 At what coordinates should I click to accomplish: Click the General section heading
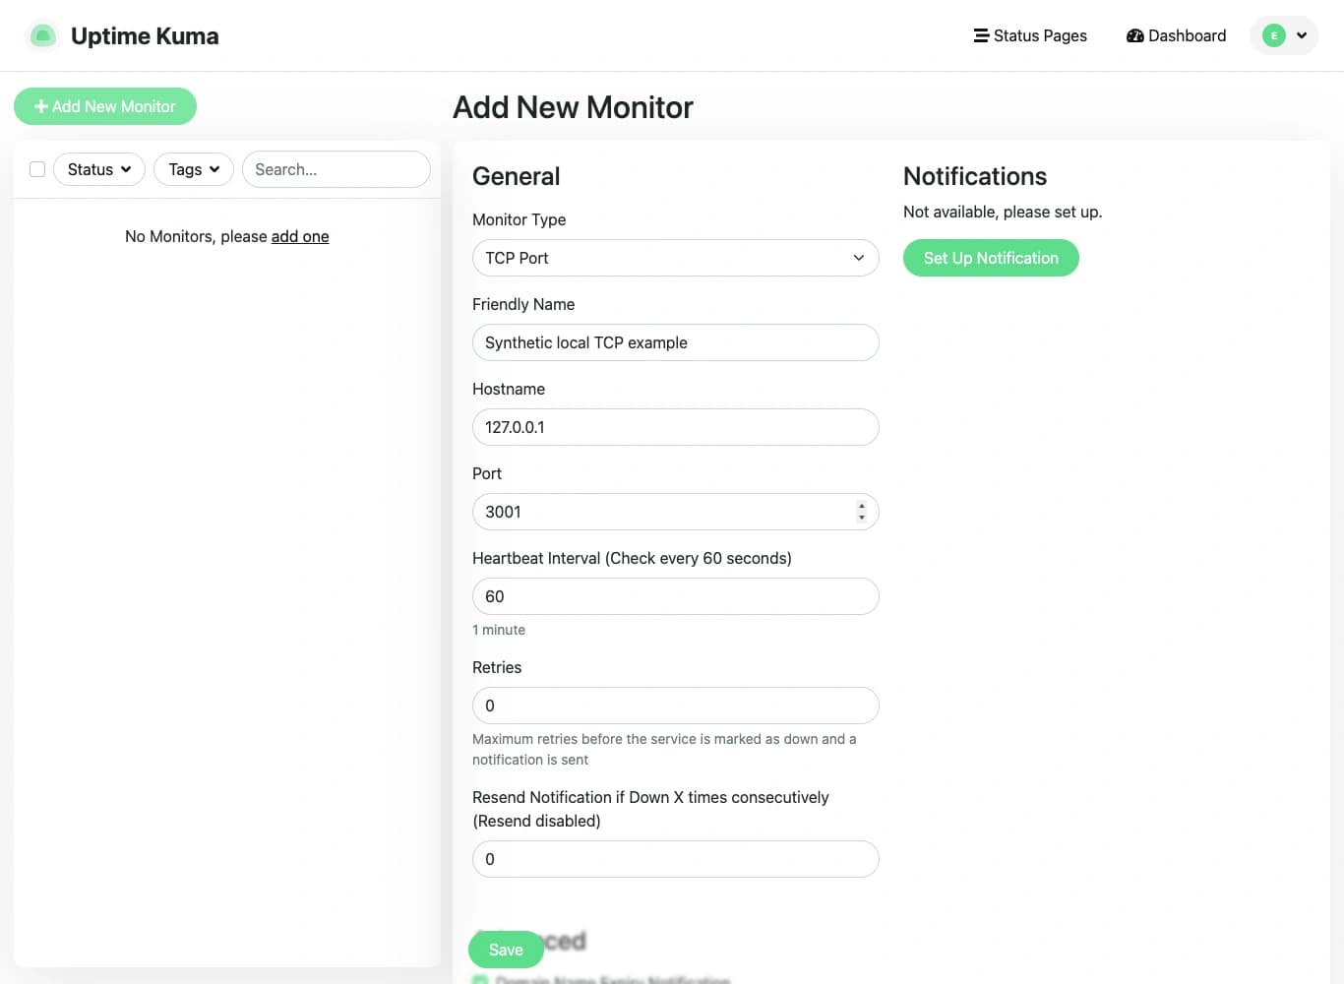pos(516,176)
